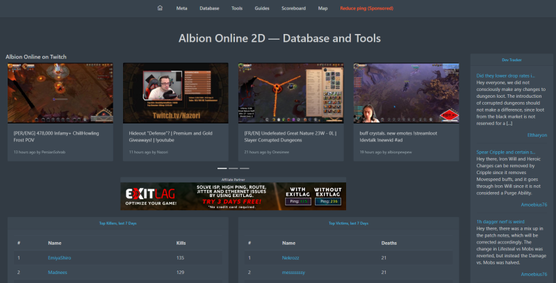
Task: Open the Meta menu
Action: pyautogui.click(x=181, y=8)
